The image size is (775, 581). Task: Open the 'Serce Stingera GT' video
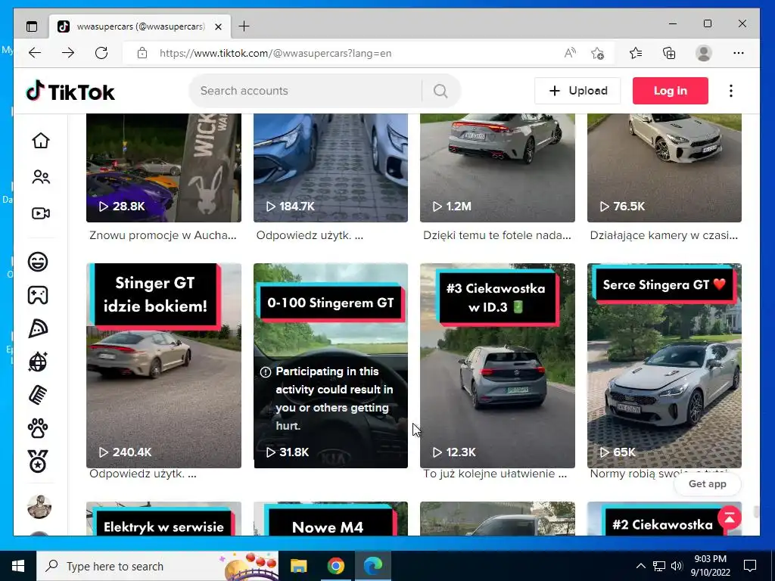[665, 365]
